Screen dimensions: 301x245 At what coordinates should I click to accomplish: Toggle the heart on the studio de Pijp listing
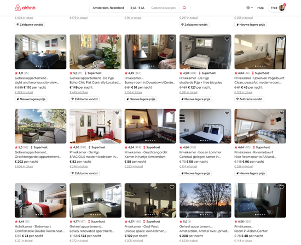pyautogui.click(x=227, y=38)
